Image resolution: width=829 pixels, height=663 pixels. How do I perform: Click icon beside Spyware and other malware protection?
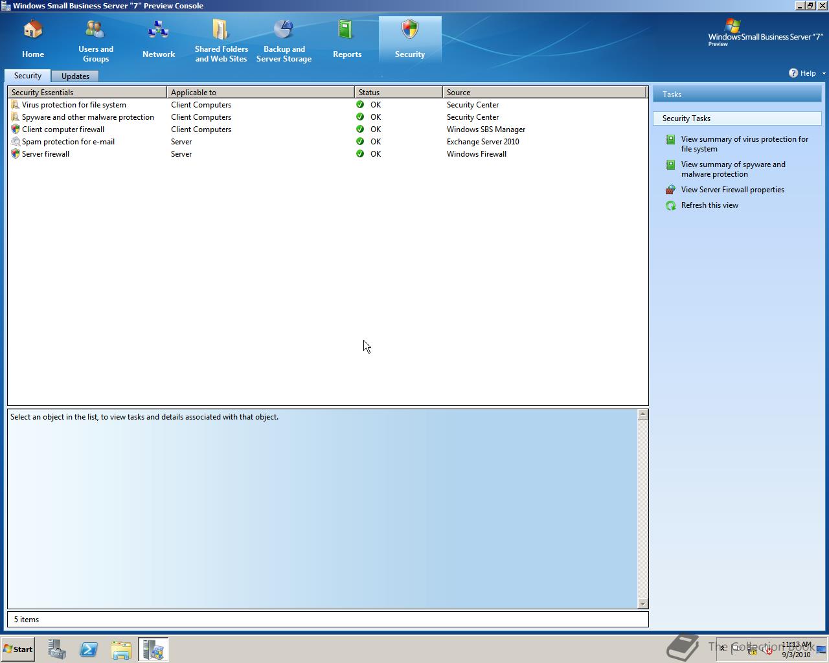pyautogui.click(x=16, y=117)
